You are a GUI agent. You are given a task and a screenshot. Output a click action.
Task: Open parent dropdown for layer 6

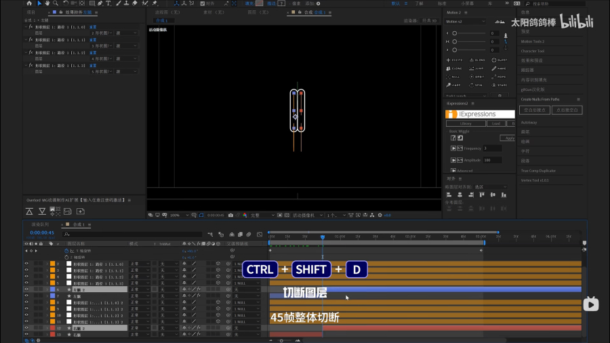coord(247,289)
